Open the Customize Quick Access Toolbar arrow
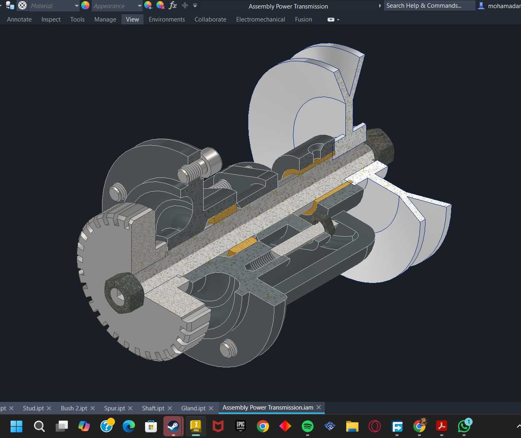Screen dimensions: 521x438 (195, 6)
